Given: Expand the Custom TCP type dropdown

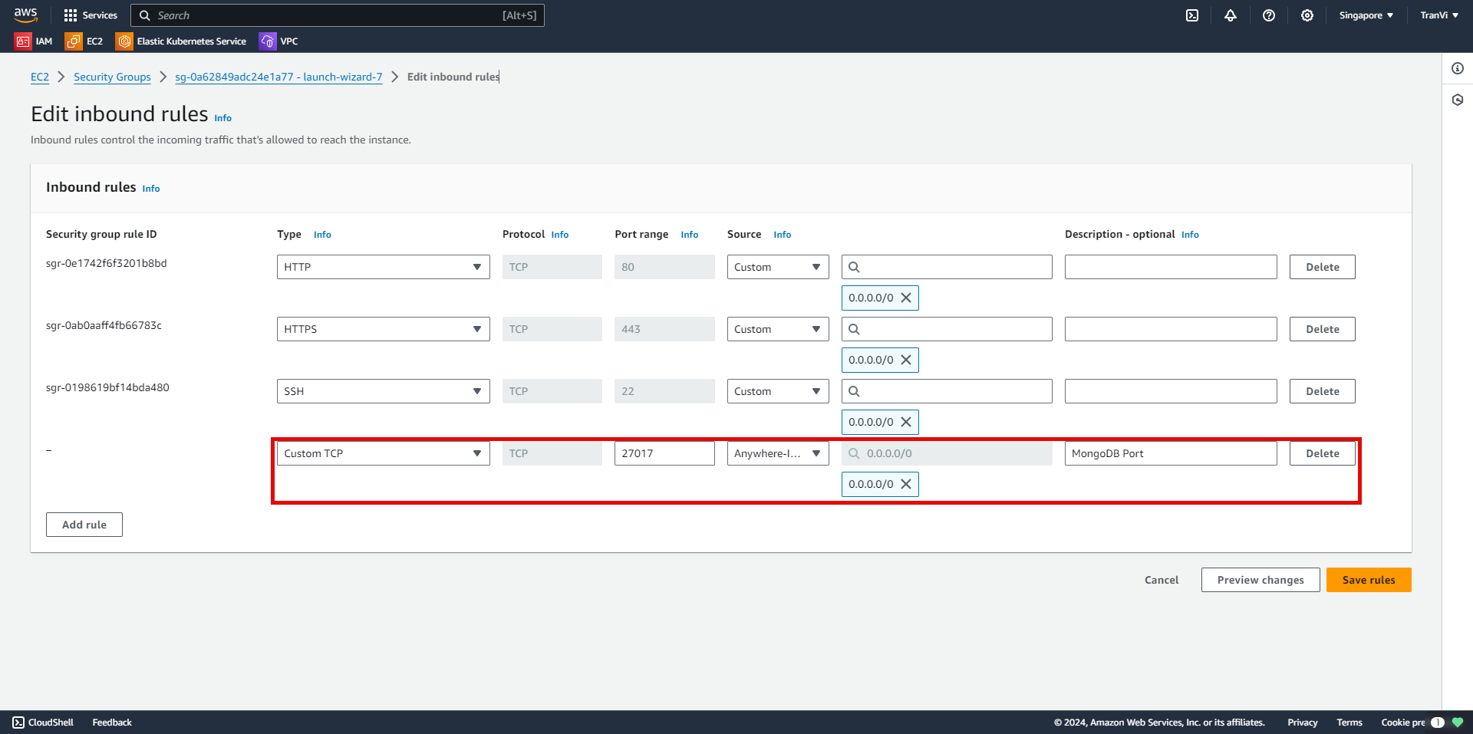Looking at the screenshot, I should point(383,453).
